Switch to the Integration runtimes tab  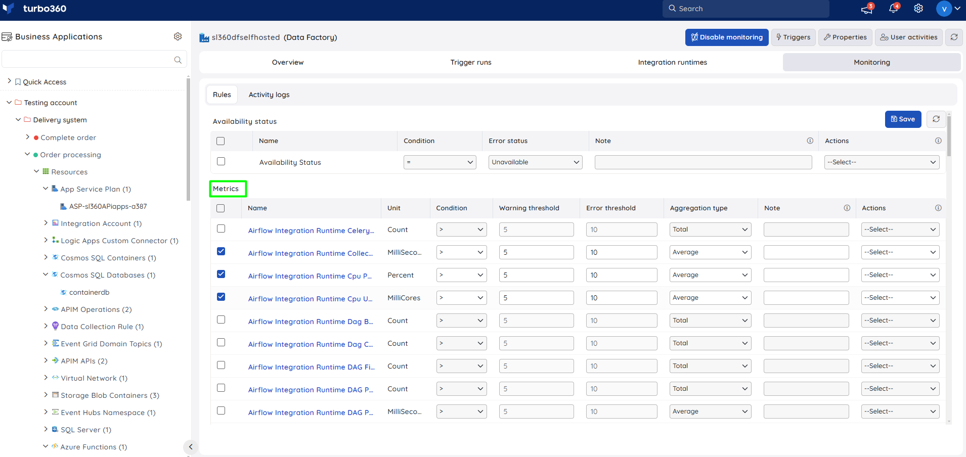tap(673, 62)
